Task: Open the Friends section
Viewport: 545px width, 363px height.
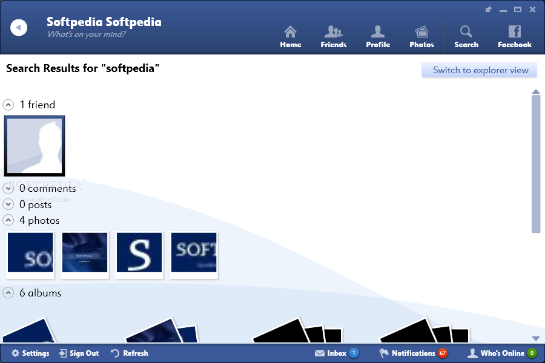Action: pyautogui.click(x=333, y=37)
